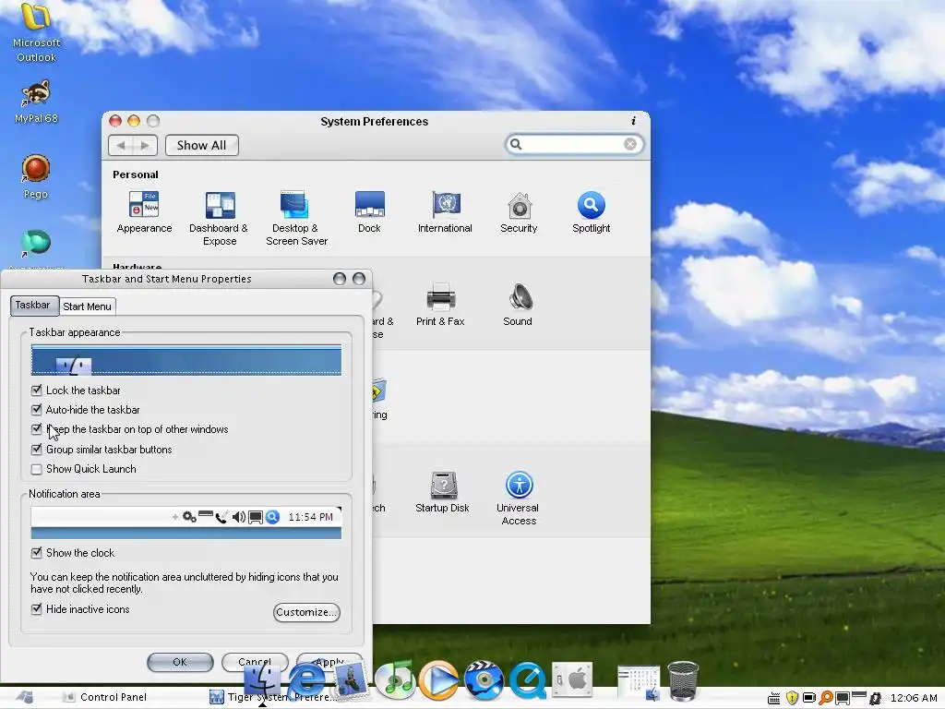Open the Security preference pane
Viewport: 945px width, 709px height.
(x=519, y=211)
